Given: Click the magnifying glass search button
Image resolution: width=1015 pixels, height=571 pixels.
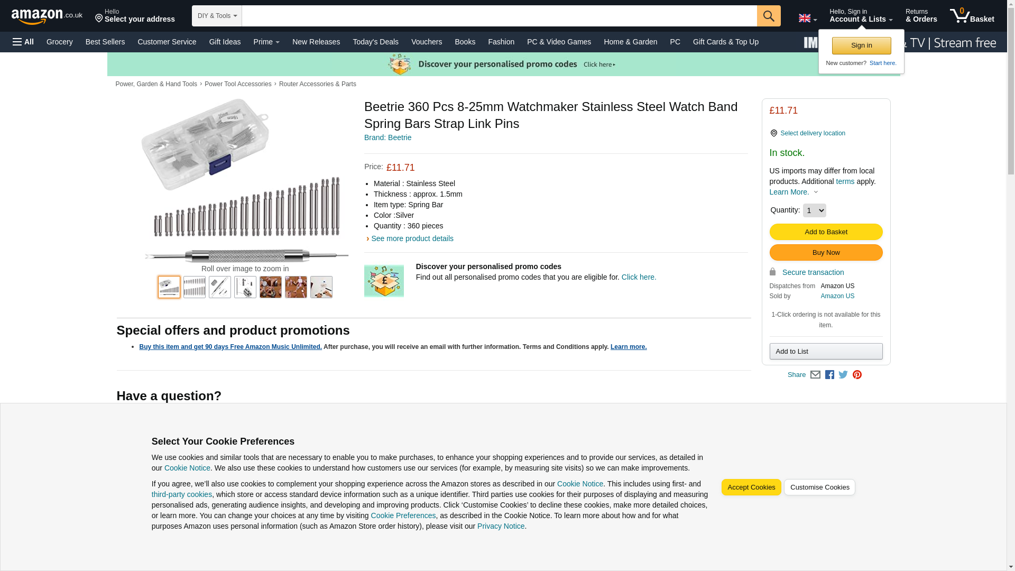Looking at the screenshot, I should coord(768,16).
